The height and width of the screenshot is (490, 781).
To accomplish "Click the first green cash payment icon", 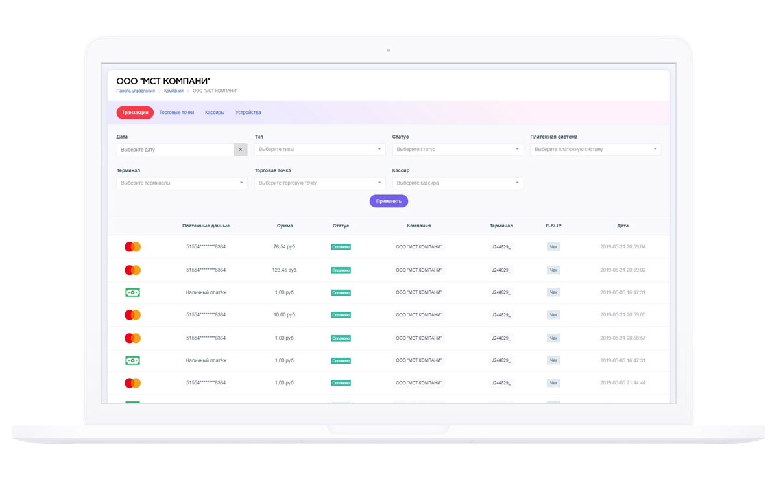I will (x=132, y=292).
